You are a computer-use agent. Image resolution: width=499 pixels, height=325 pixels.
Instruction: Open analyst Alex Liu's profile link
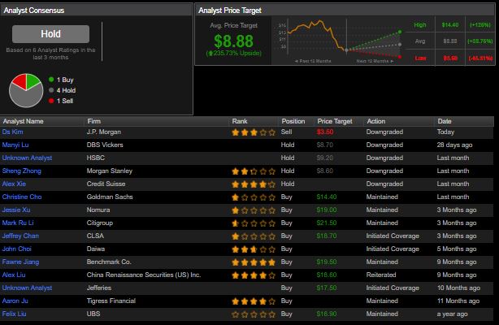click(14, 275)
